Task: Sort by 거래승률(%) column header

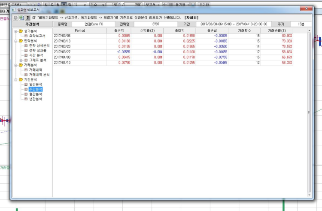Action: click(276, 31)
